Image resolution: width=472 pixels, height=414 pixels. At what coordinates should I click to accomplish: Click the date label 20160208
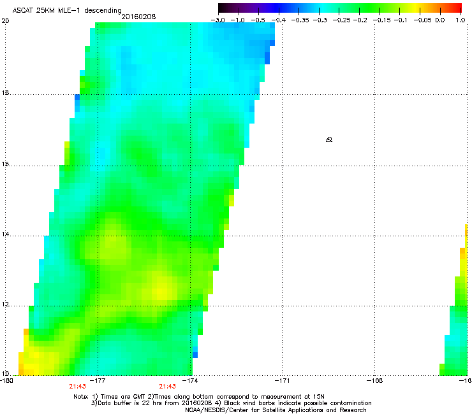[x=138, y=17]
